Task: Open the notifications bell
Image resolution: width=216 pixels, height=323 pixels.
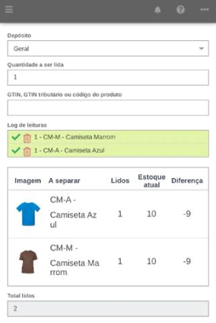Action: pyautogui.click(x=158, y=10)
